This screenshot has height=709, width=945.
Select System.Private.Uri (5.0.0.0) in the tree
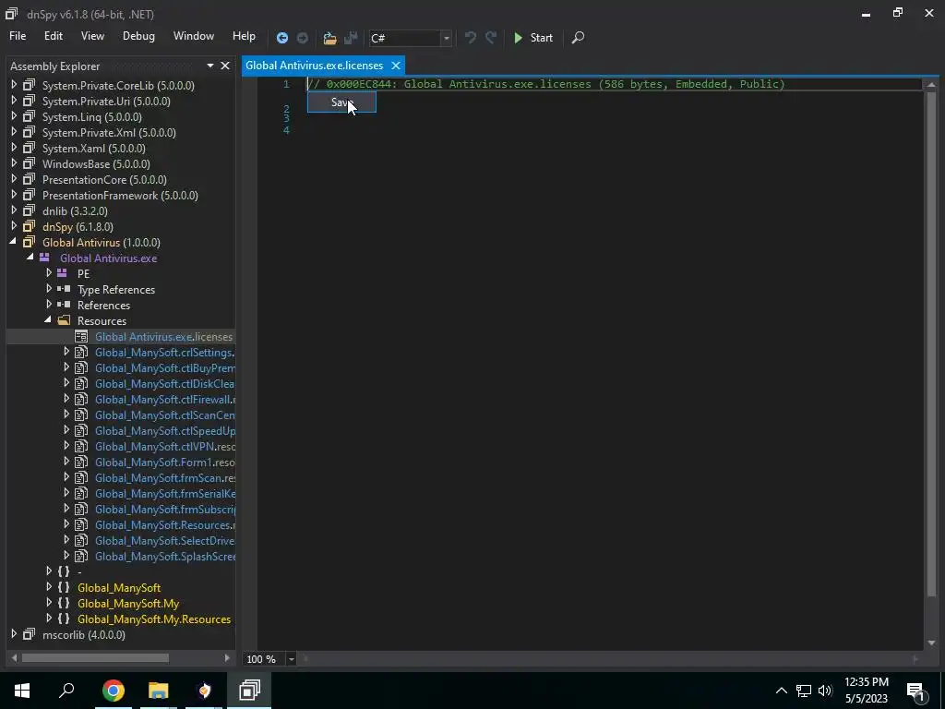click(106, 102)
